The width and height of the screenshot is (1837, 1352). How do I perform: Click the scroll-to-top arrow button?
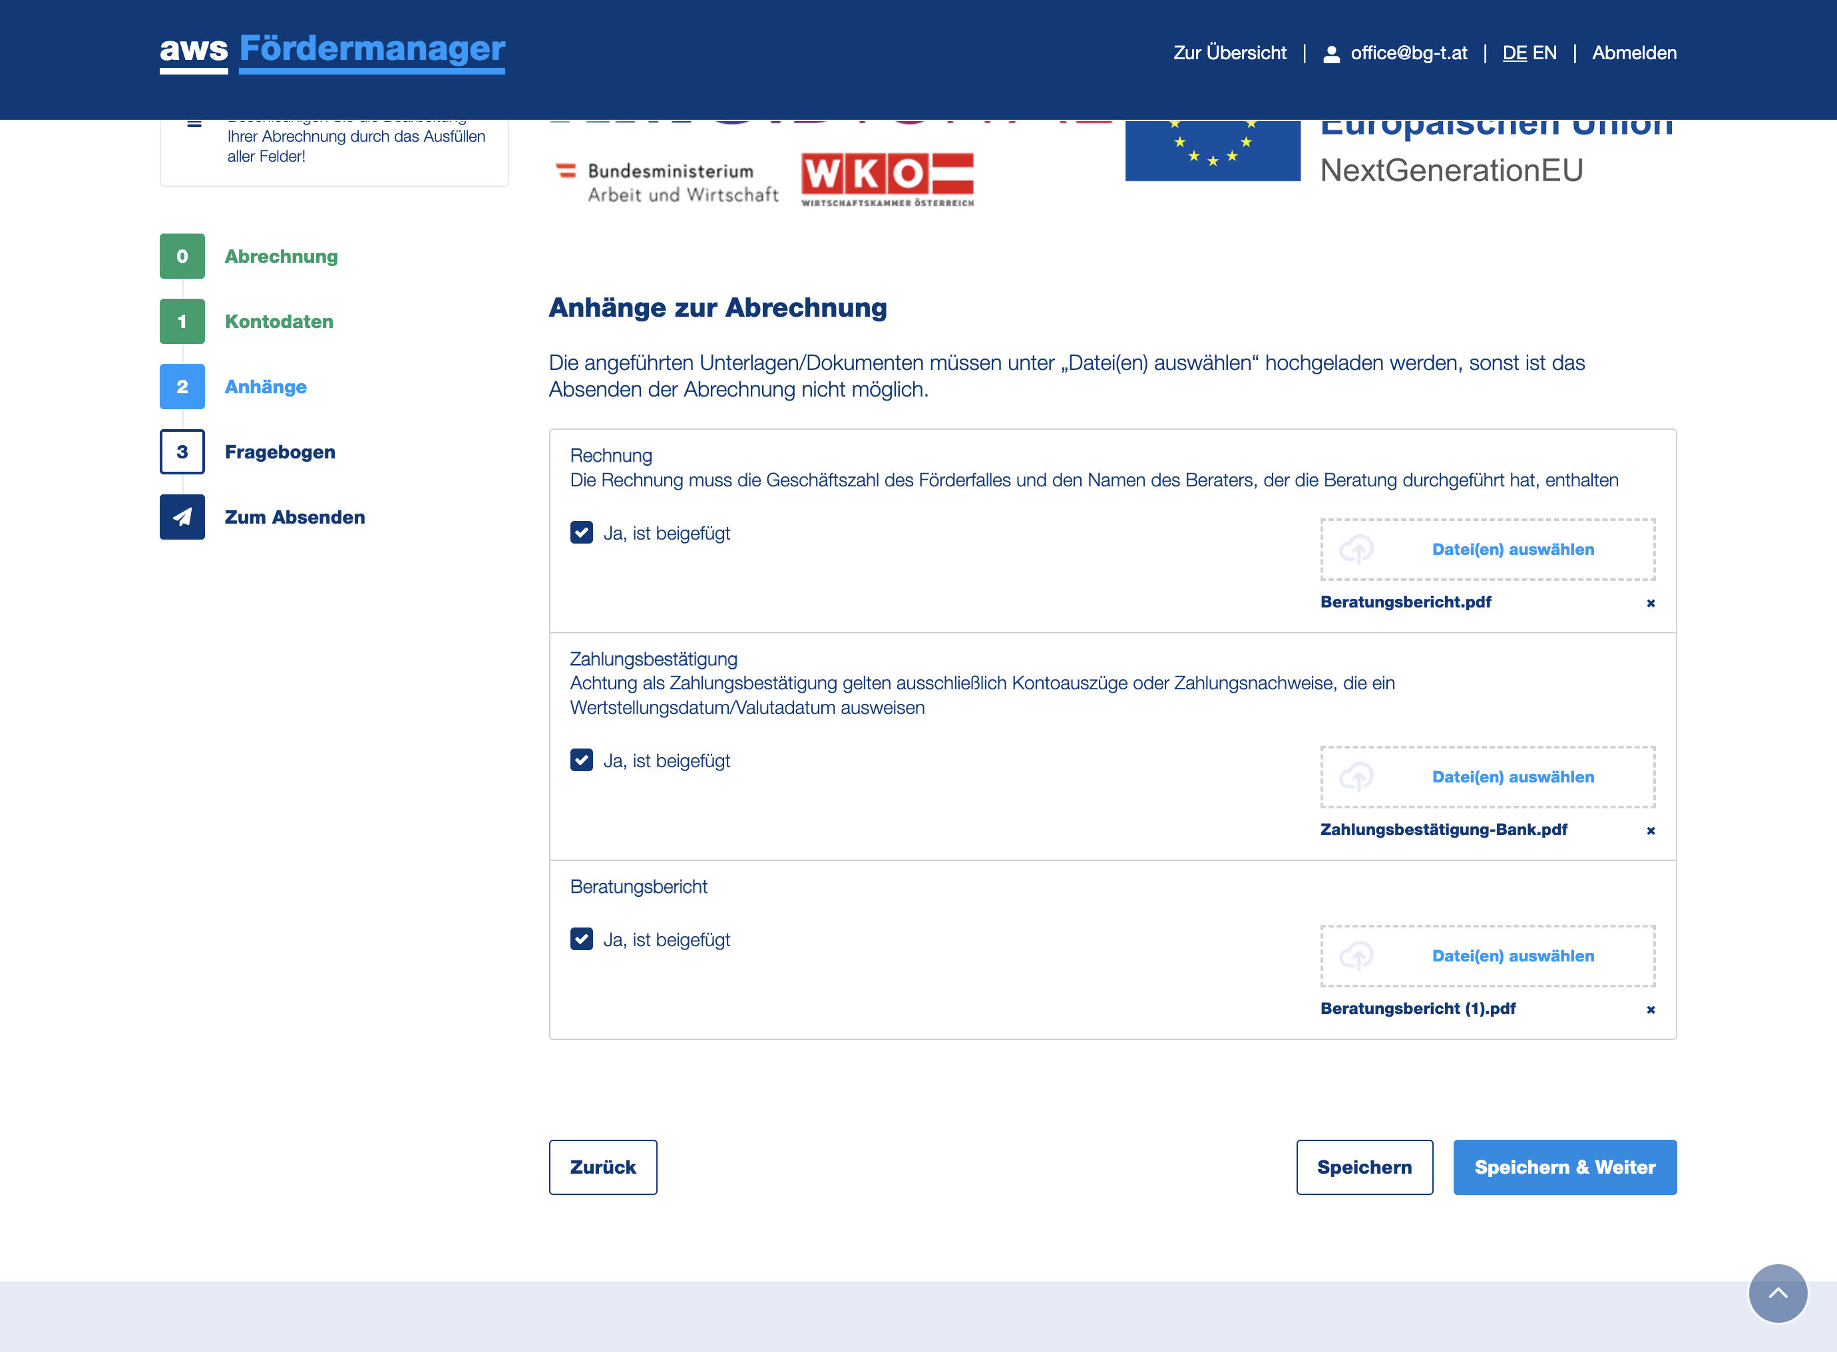tap(1778, 1294)
